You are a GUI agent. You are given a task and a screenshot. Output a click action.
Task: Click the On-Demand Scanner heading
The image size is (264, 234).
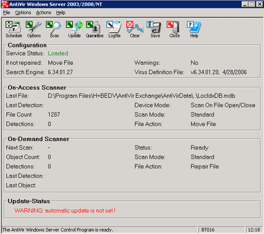(39, 139)
